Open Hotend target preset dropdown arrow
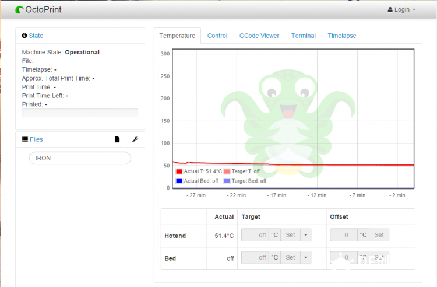This screenshot has width=437, height=287. click(306, 235)
